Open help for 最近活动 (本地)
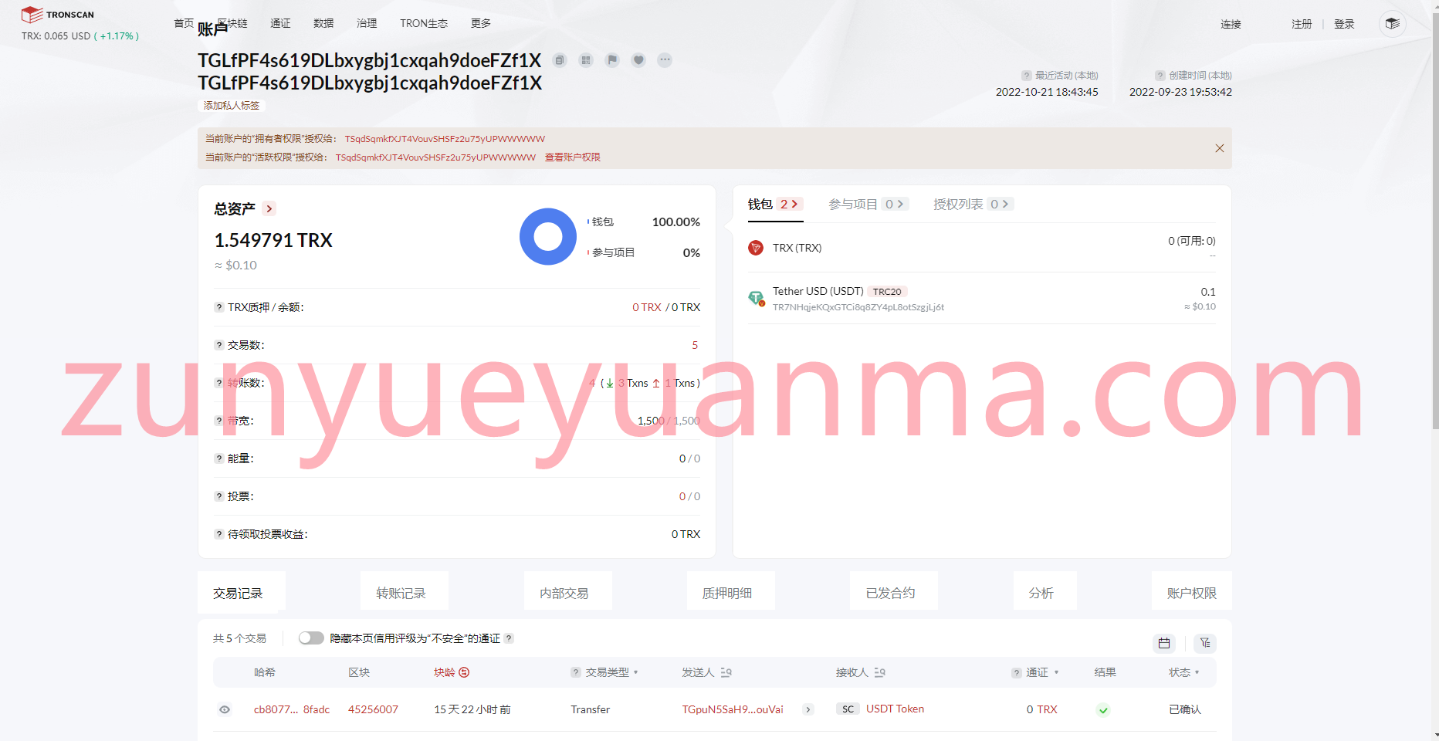 coord(1026,76)
